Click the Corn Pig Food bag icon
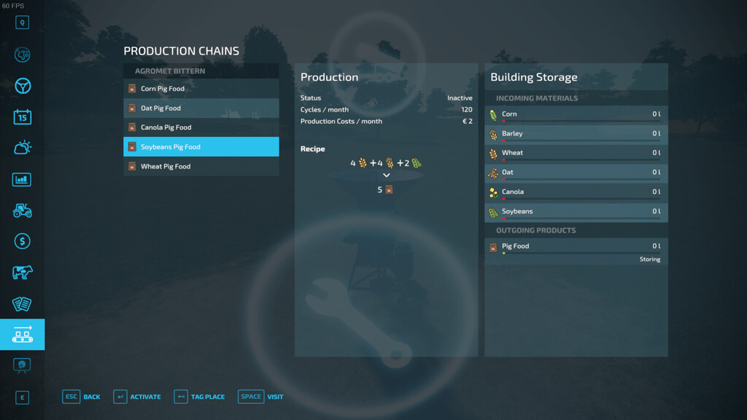 pos(132,88)
